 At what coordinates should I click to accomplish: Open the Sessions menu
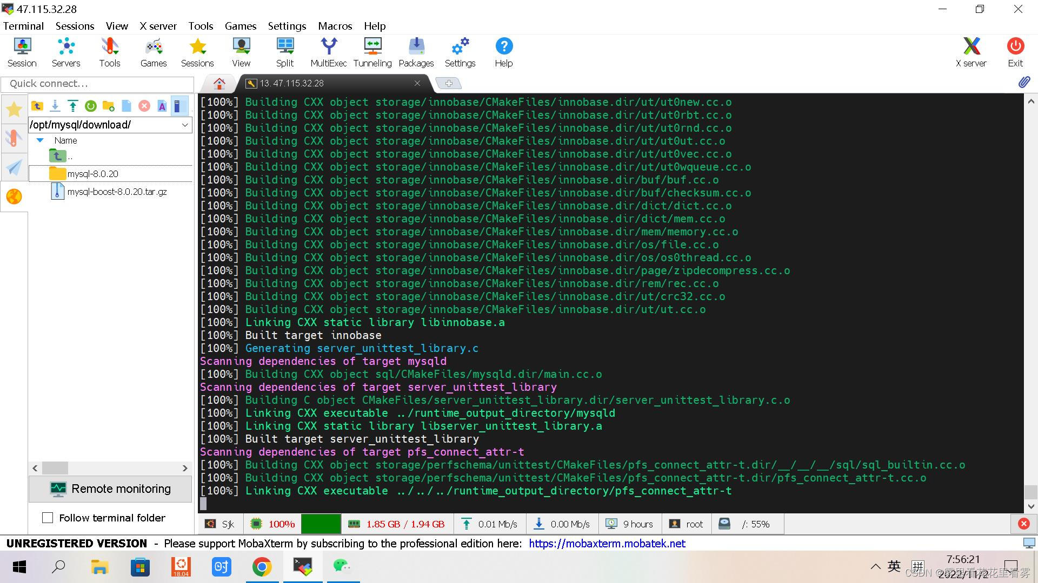pyautogui.click(x=75, y=26)
